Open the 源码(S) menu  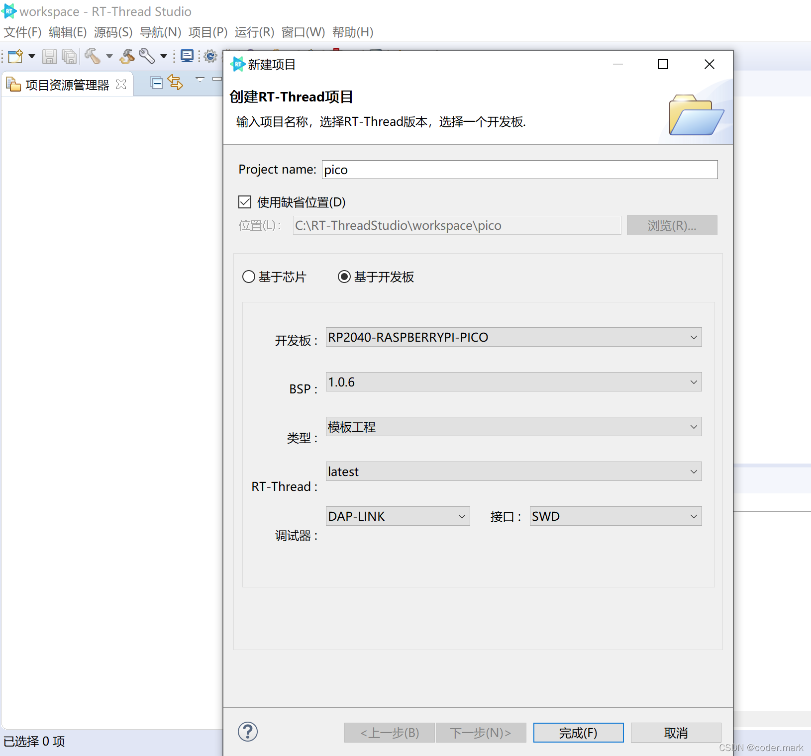point(113,32)
